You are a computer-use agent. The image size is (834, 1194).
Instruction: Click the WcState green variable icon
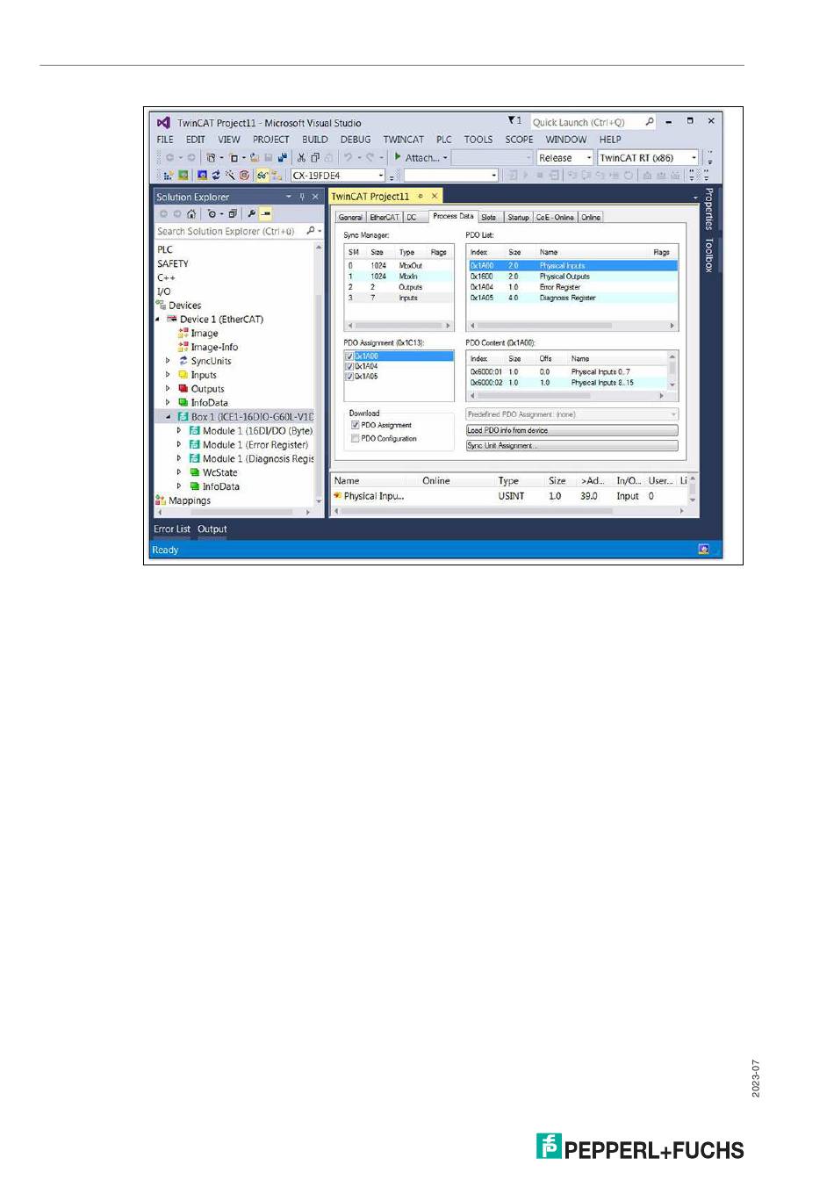[x=195, y=472]
